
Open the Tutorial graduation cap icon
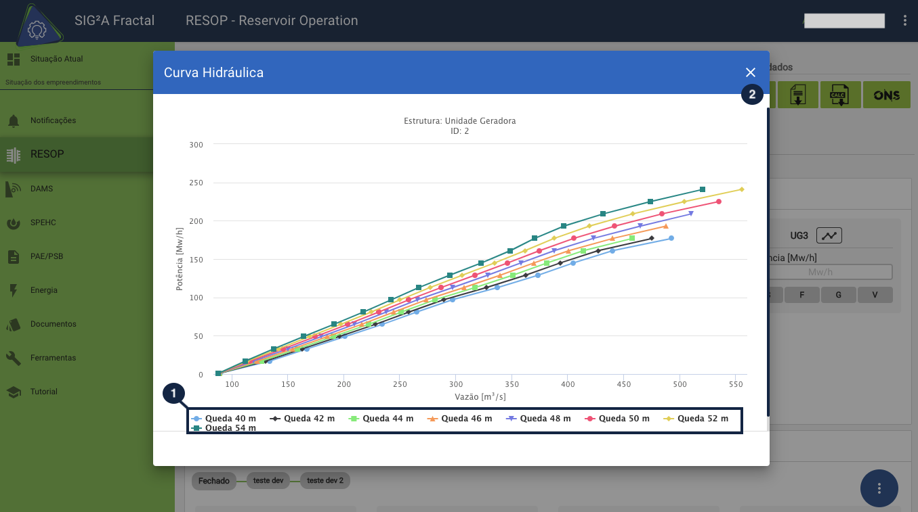(14, 392)
